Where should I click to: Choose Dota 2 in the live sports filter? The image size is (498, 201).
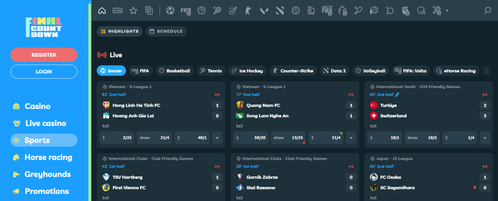334,71
